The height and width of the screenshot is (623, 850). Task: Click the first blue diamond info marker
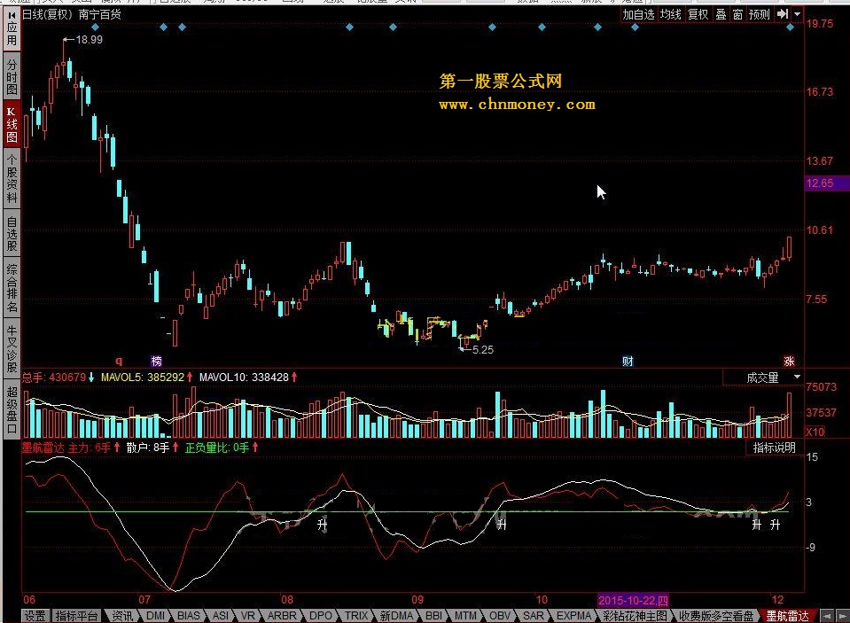96,27
